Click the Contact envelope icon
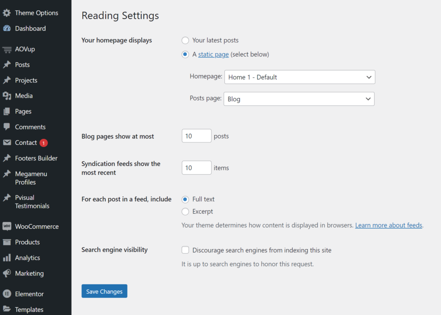The width and height of the screenshot is (441, 315). [7, 142]
